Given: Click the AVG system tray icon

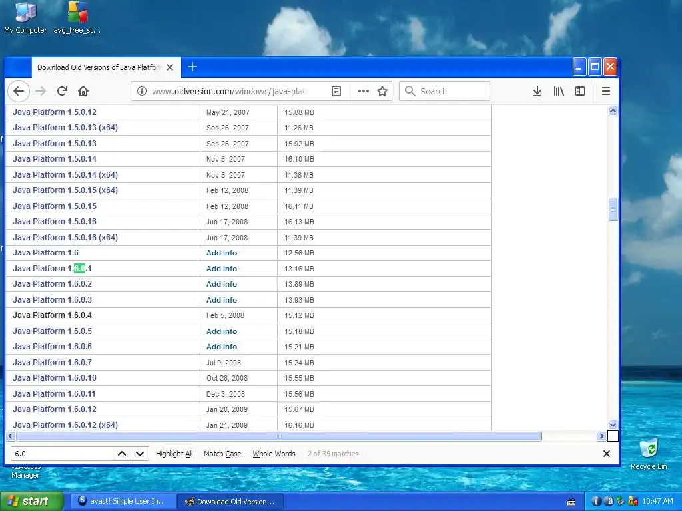Looking at the screenshot, I should (633, 502).
